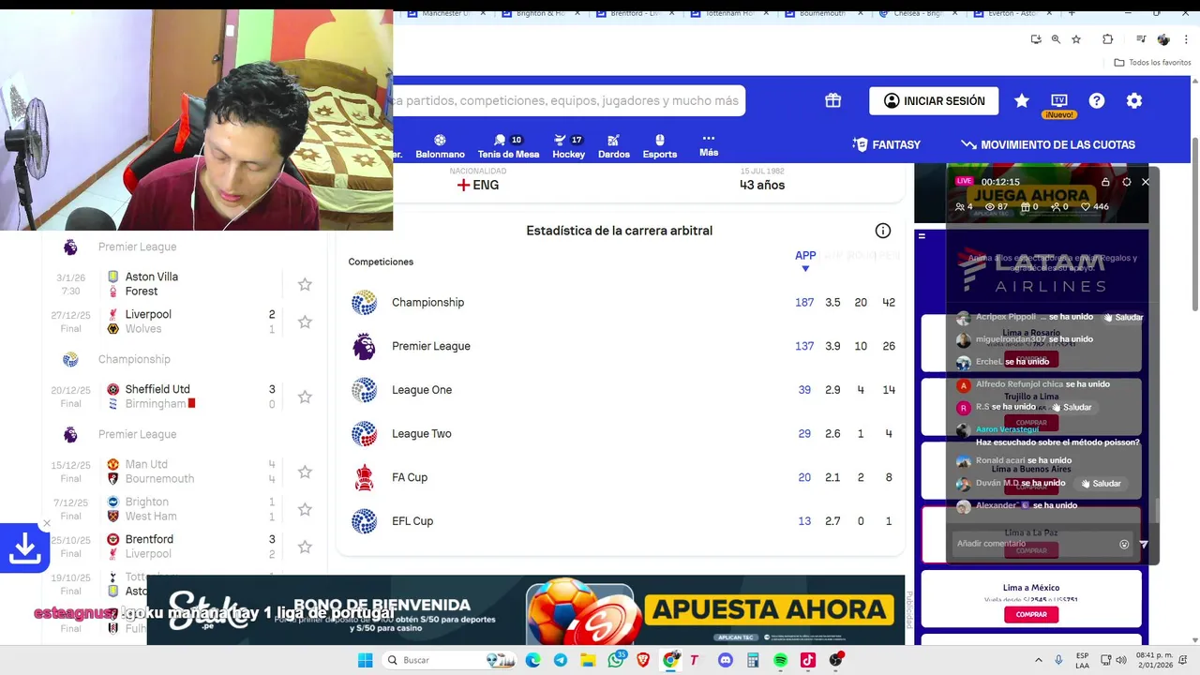Image resolution: width=1200 pixels, height=675 pixels.
Task: Click Saludar next to Duván M.D
Action: [x=1101, y=484]
